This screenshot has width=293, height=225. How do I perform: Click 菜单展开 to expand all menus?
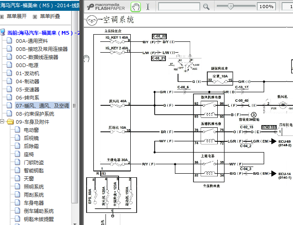pos(17,16)
